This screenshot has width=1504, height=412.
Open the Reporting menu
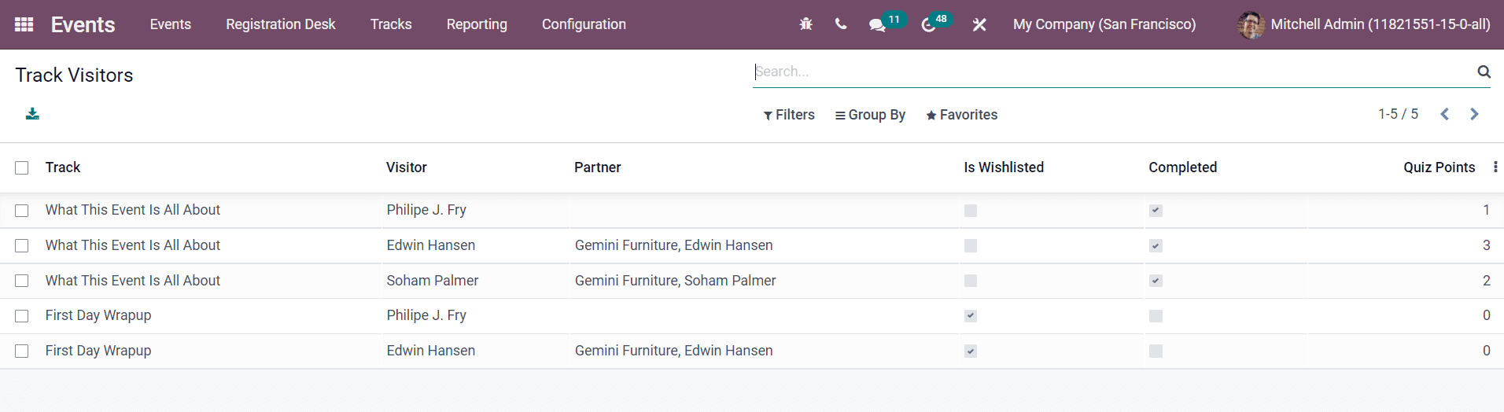point(477,24)
